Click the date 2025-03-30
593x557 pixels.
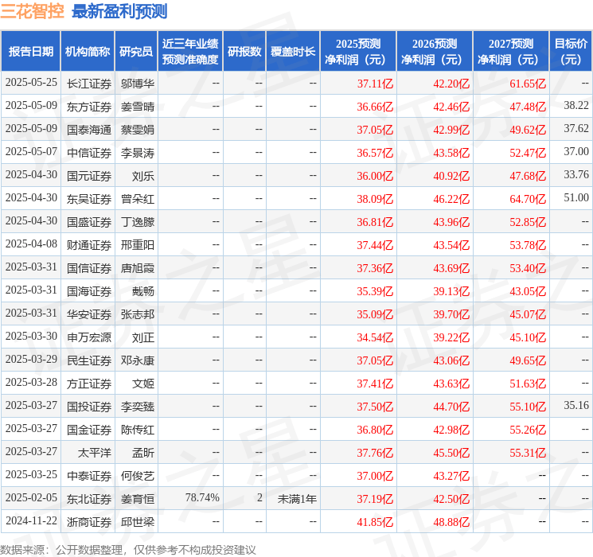(x=31, y=336)
